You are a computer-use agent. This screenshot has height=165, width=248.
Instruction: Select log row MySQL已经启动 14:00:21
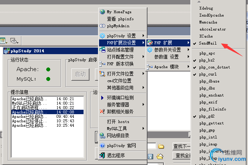[x=47, y=103]
